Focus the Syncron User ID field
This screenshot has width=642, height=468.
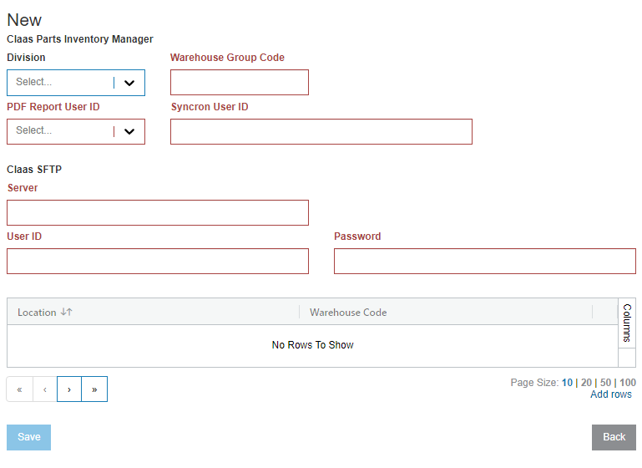[x=321, y=131]
